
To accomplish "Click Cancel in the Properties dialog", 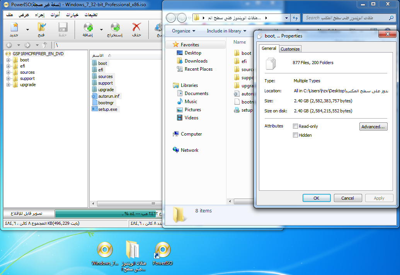I will pyautogui.click(x=347, y=198).
